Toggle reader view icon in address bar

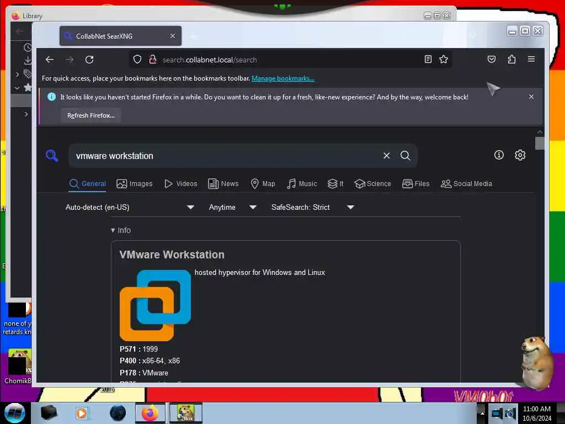click(x=428, y=59)
